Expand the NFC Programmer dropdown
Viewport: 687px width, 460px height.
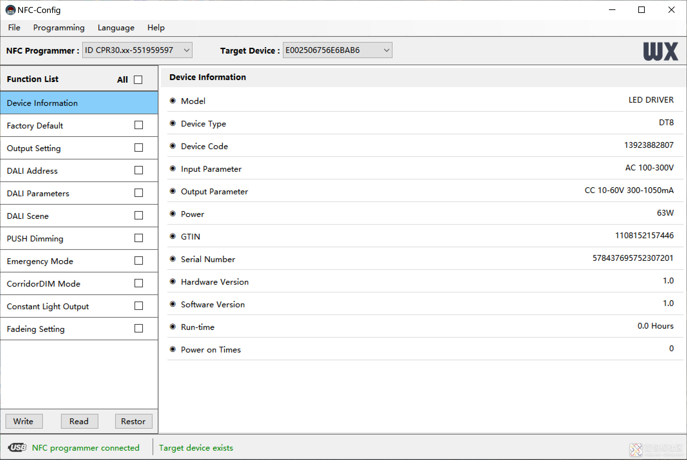[x=137, y=50]
